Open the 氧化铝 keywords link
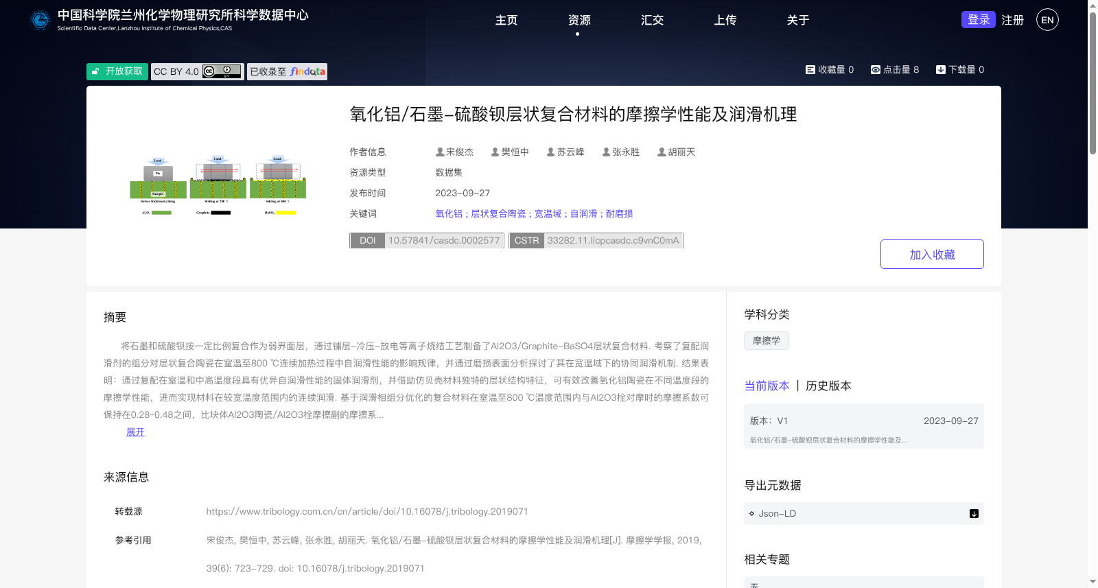Image resolution: width=1098 pixels, height=588 pixels. [x=449, y=213]
